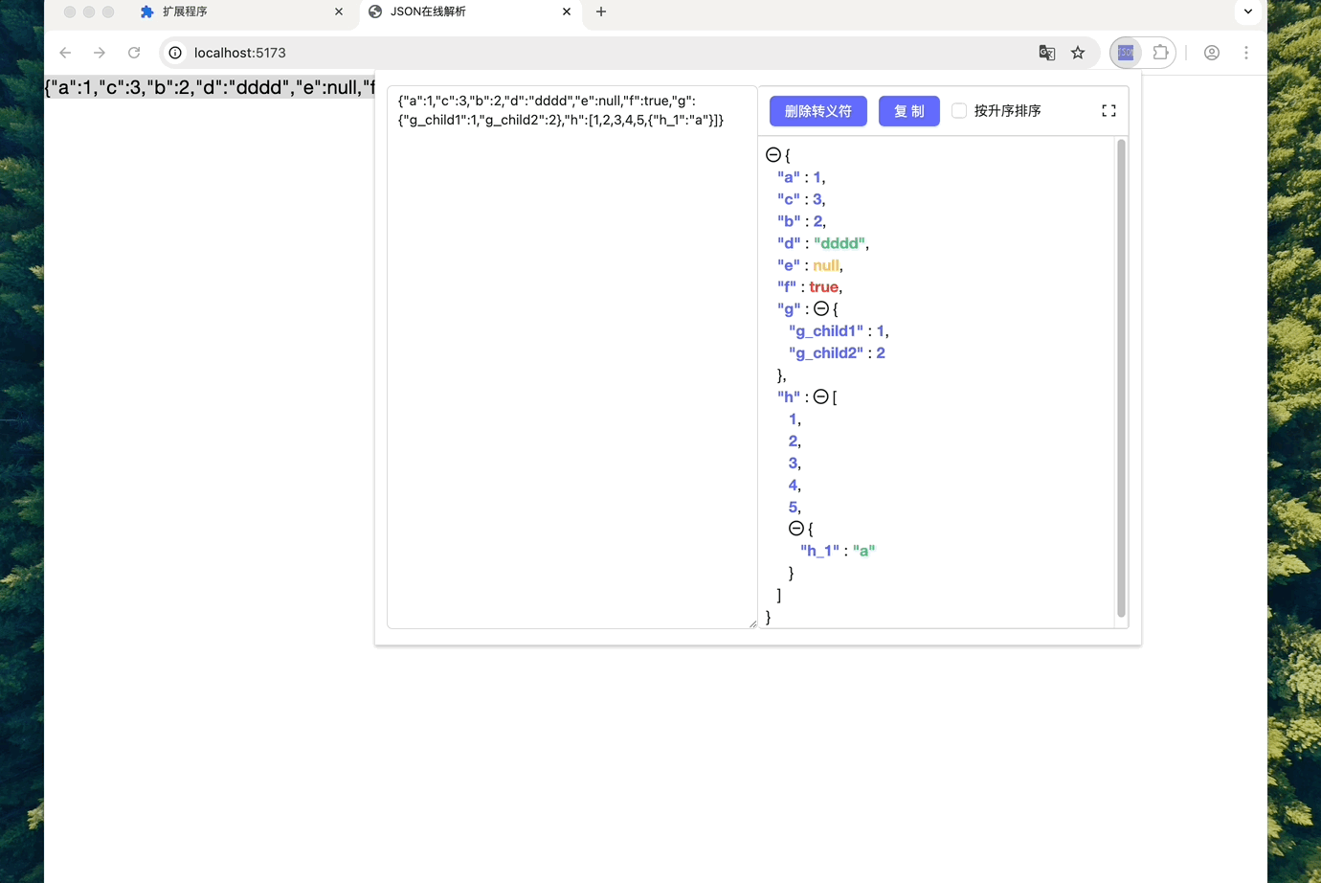Image resolution: width=1321 pixels, height=883 pixels.
Task: Open Google Translate for this page
Action: [1046, 53]
